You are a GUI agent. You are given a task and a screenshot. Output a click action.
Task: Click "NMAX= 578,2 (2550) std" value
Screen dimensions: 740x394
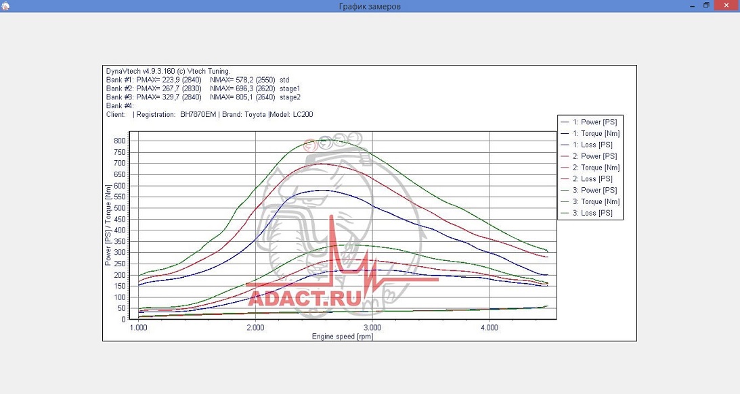(x=250, y=80)
